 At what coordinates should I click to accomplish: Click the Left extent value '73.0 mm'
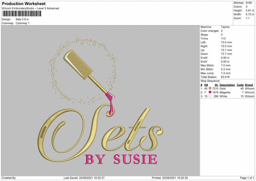click(227, 42)
